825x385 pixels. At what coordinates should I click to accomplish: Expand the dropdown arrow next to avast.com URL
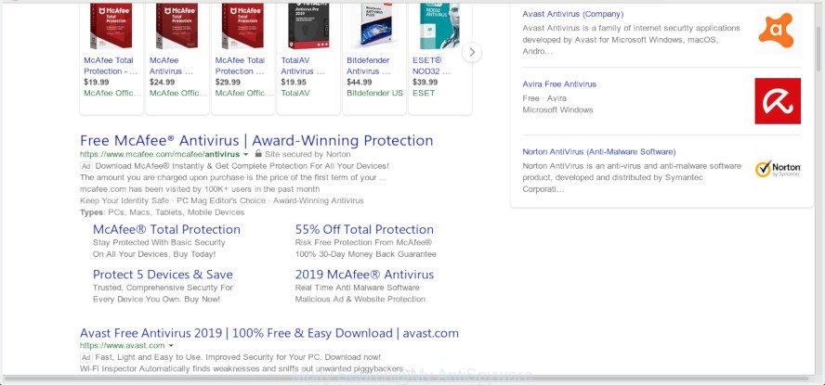170,346
